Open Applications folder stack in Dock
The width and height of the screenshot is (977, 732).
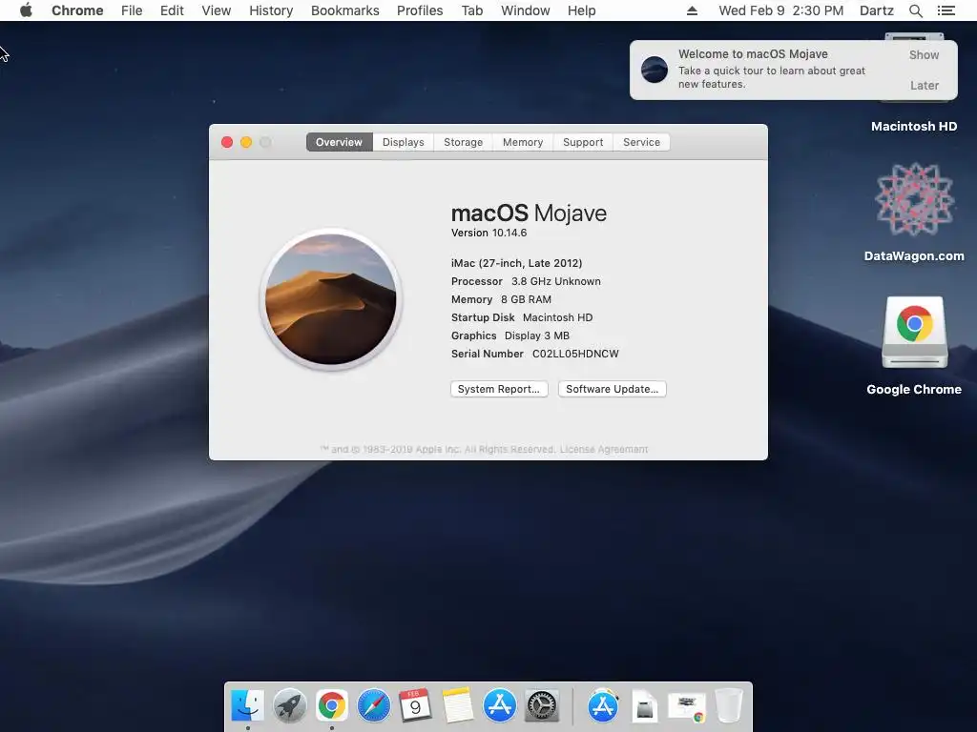point(603,706)
